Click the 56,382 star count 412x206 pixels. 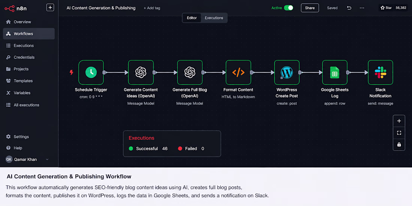(401, 8)
